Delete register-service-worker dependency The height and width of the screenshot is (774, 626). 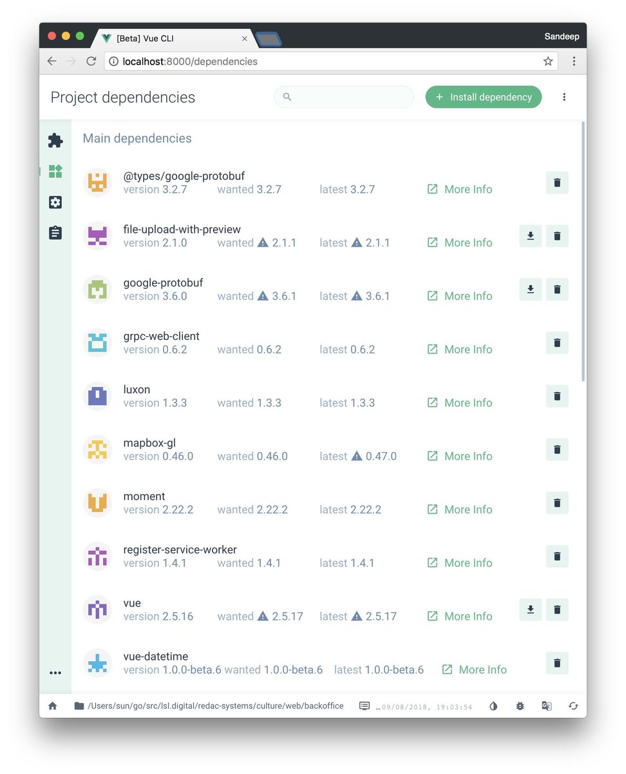557,556
